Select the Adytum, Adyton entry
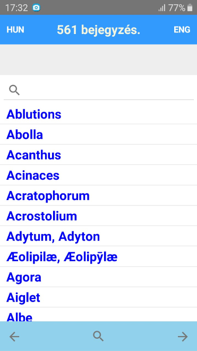The width and height of the screenshot is (197, 351). [98, 236]
